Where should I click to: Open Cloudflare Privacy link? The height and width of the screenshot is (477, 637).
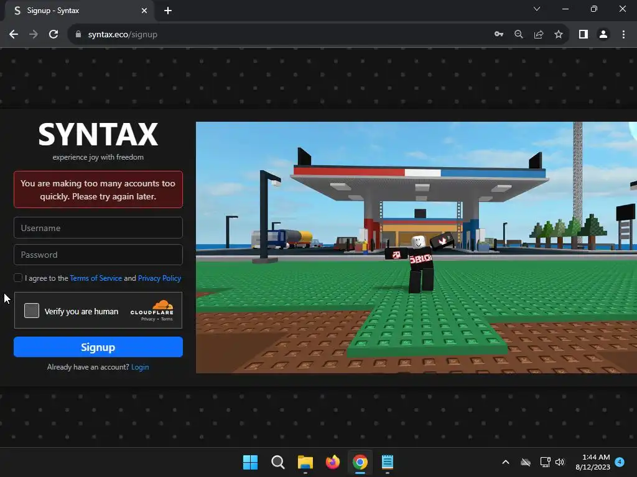pyautogui.click(x=148, y=319)
